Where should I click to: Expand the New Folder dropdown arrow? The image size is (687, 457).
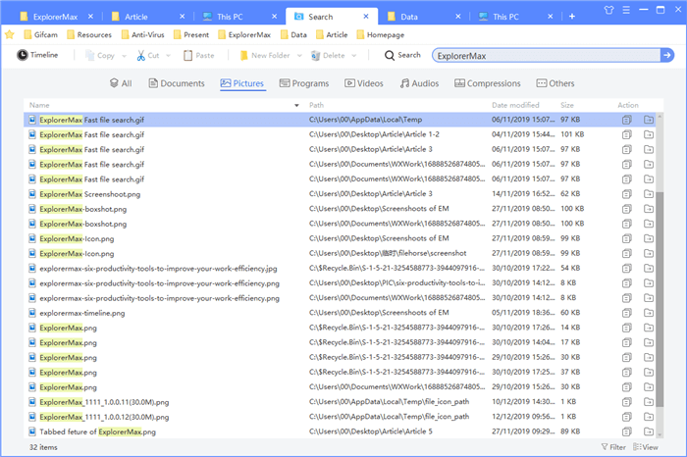[299, 56]
